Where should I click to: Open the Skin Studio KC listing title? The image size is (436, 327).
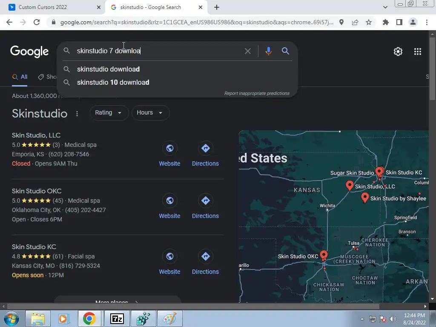[x=34, y=247]
